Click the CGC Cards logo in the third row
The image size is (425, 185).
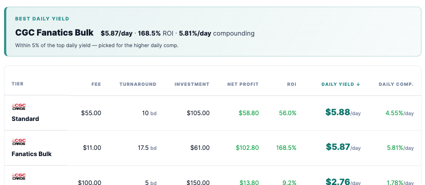[19, 177]
